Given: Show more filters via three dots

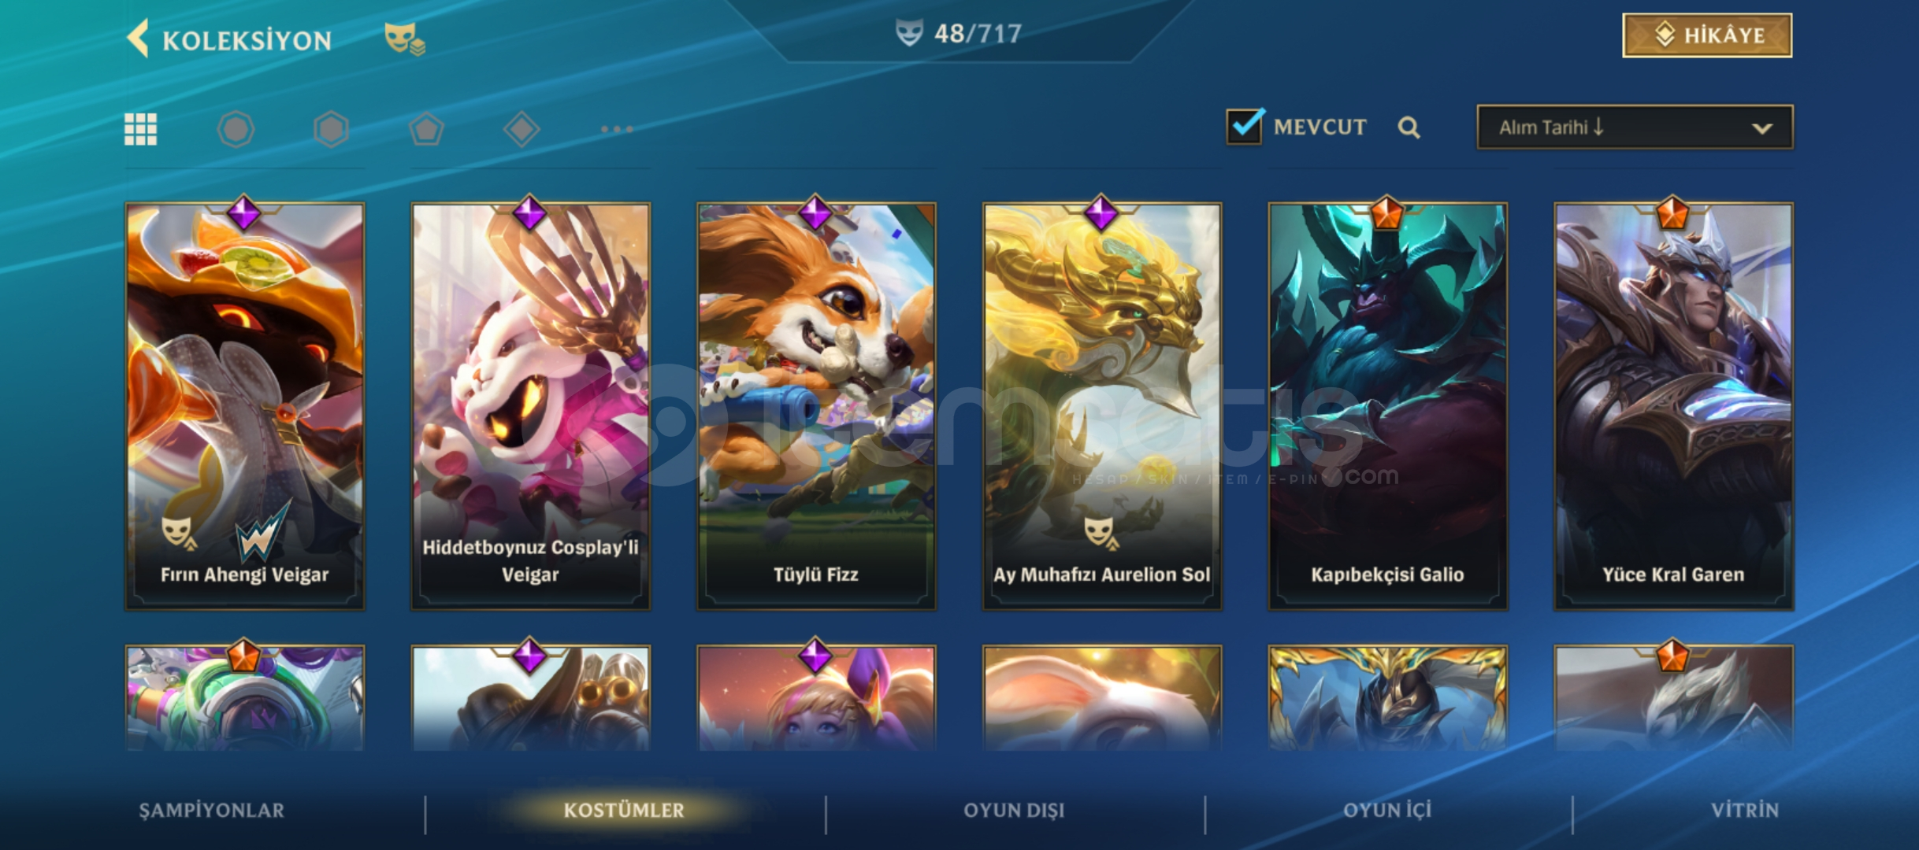Looking at the screenshot, I should pyautogui.click(x=617, y=129).
